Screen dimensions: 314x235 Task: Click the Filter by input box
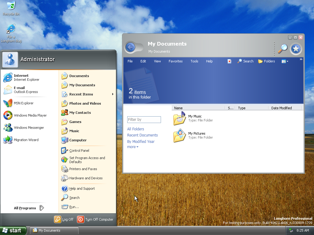pyautogui.click(x=144, y=120)
